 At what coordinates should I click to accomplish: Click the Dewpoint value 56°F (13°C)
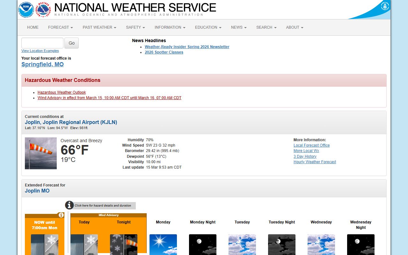point(156,157)
